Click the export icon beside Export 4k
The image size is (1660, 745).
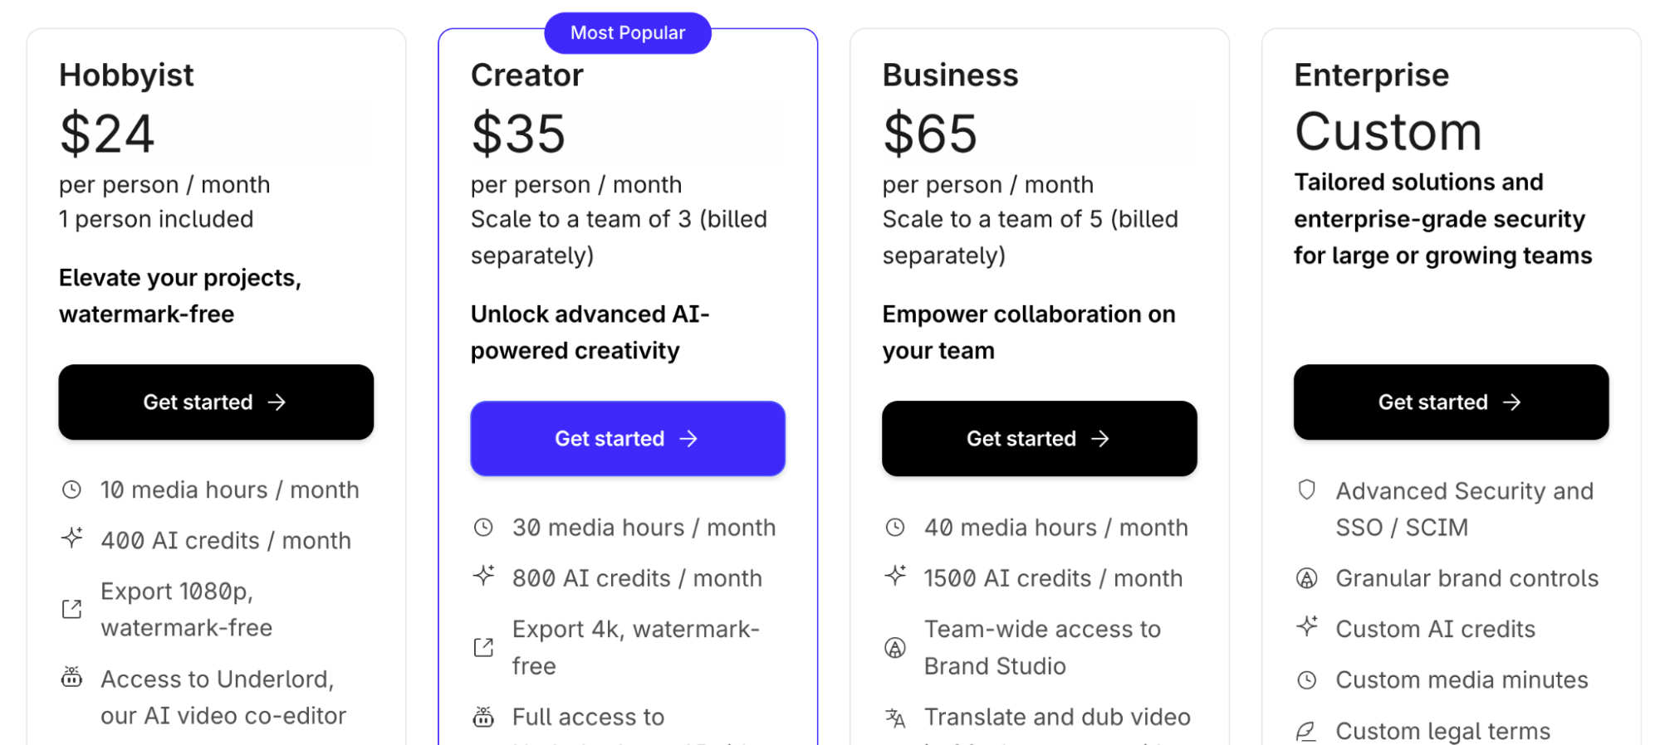coord(483,647)
